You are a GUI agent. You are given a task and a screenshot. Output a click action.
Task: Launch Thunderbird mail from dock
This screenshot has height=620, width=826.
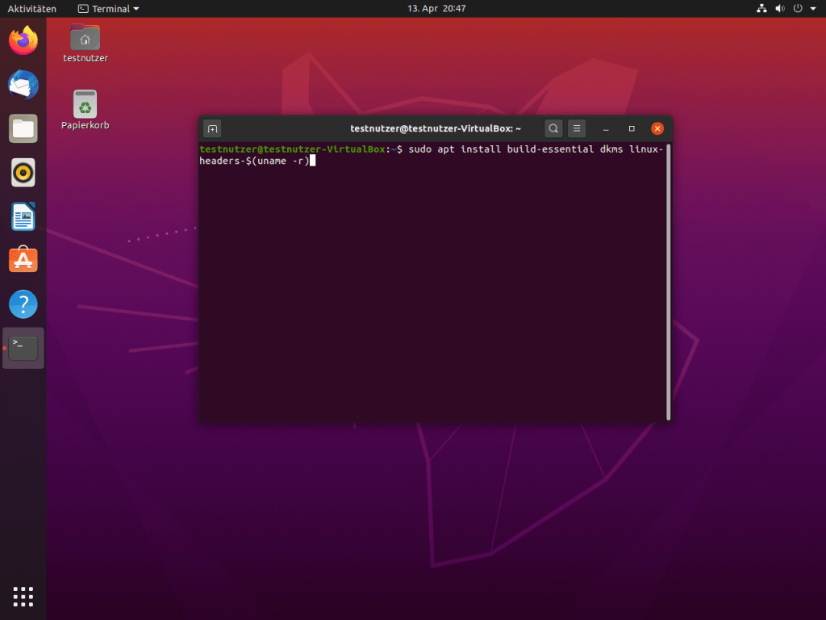coord(23,85)
